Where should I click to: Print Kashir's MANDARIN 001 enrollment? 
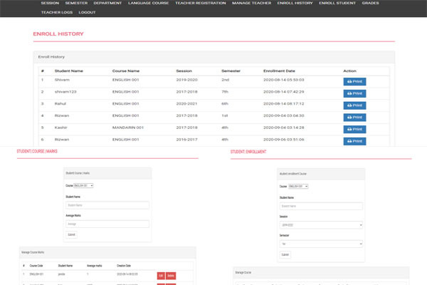point(354,129)
